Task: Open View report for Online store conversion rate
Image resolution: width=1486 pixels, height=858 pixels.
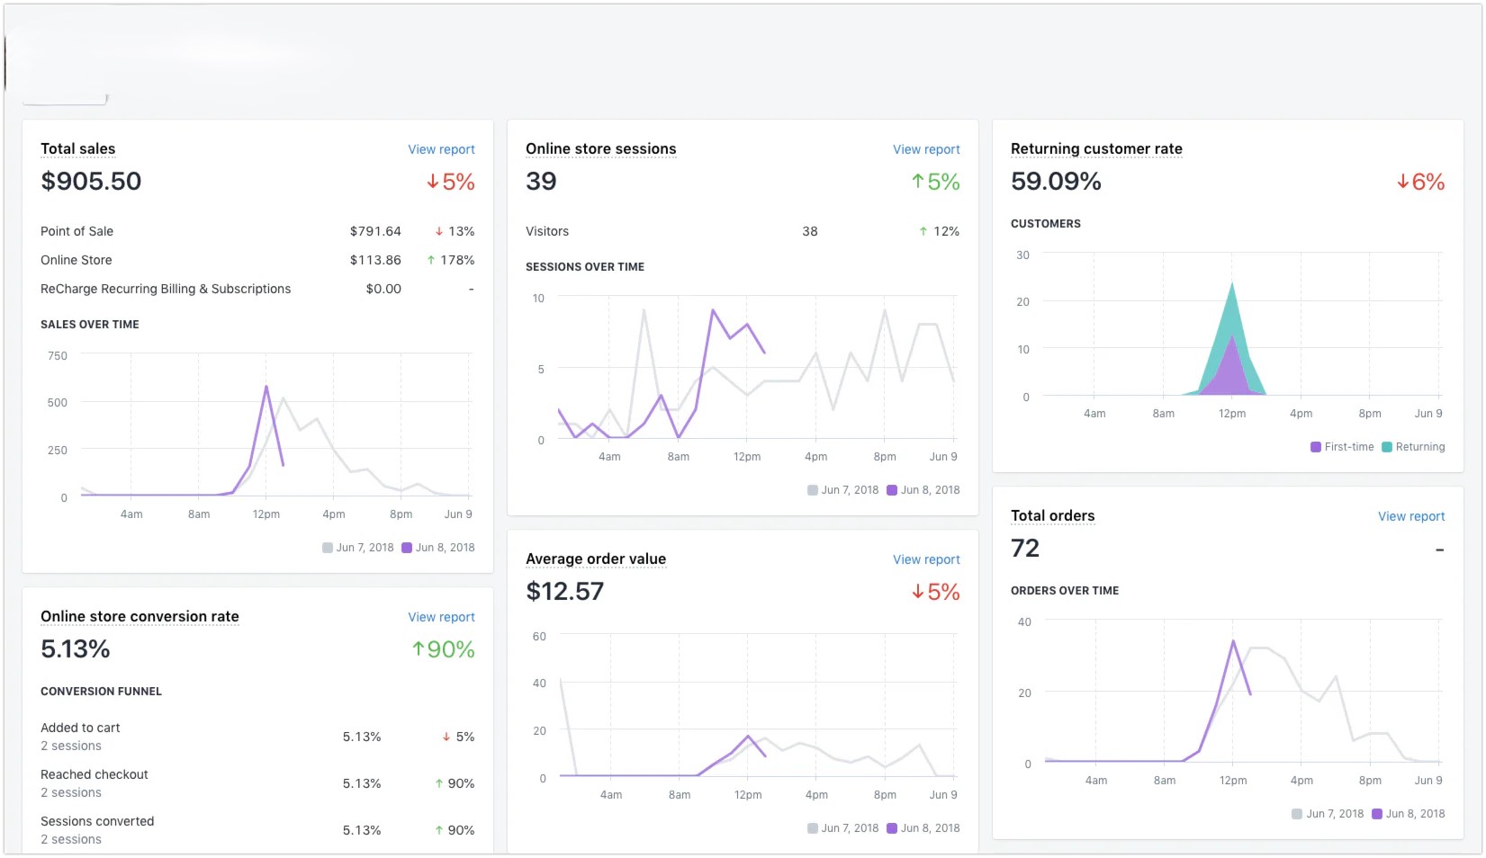Action: pos(441,617)
